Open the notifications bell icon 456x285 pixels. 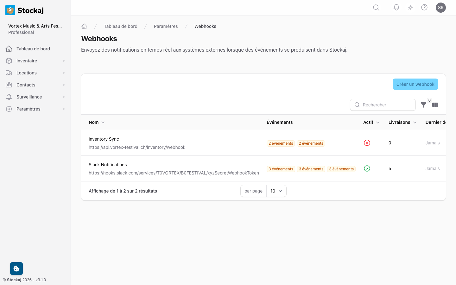coord(396,7)
